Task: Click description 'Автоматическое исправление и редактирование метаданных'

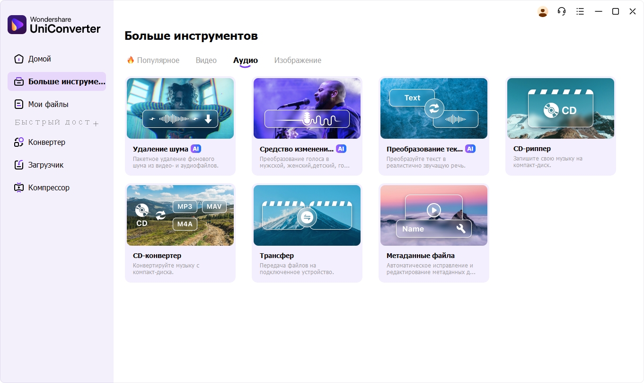Action: pos(431,269)
